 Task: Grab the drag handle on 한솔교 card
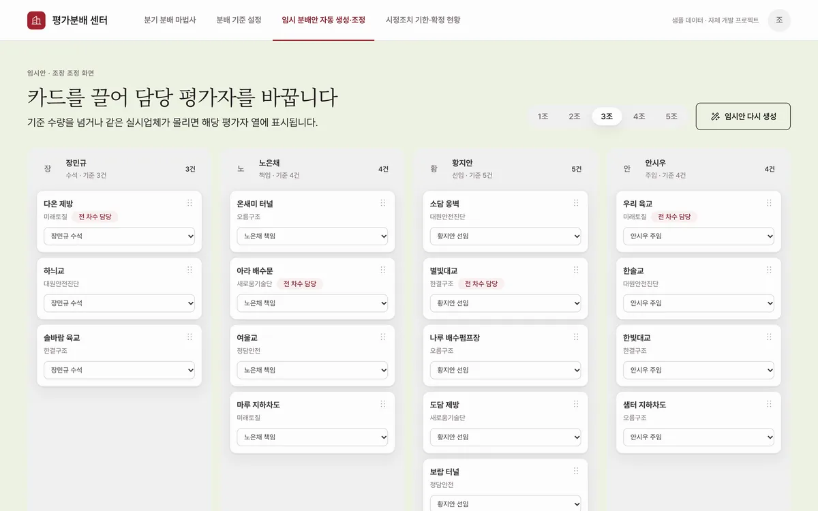(769, 270)
